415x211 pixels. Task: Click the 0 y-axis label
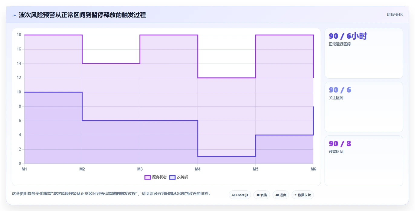pyautogui.click(x=20, y=164)
